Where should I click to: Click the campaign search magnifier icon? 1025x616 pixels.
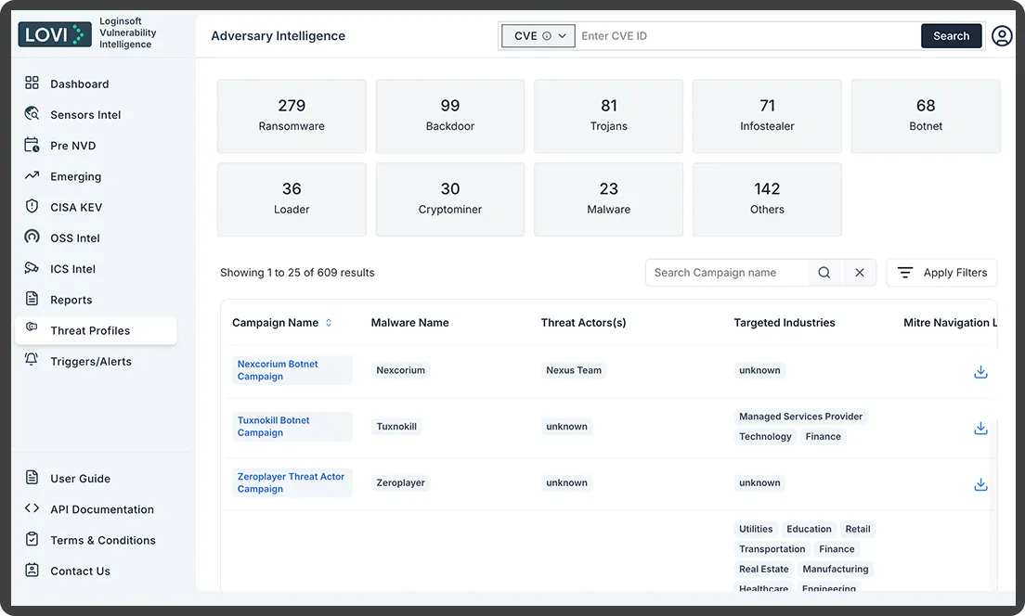(x=824, y=273)
